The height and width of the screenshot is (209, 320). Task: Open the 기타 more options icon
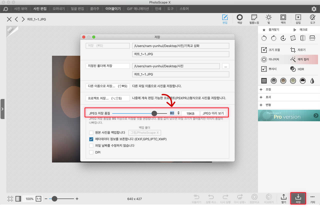pyautogui.click(x=312, y=198)
